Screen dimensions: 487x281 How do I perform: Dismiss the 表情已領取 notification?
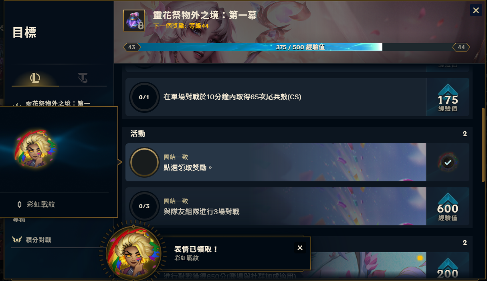300,248
